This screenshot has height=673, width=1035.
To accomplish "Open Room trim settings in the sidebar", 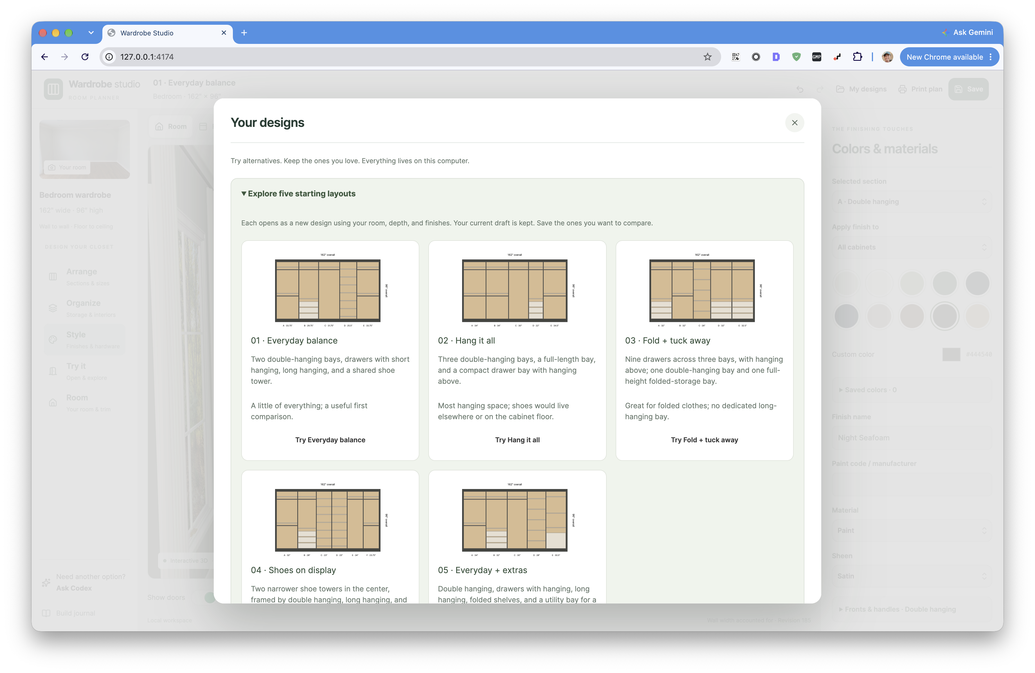I will [x=84, y=402].
